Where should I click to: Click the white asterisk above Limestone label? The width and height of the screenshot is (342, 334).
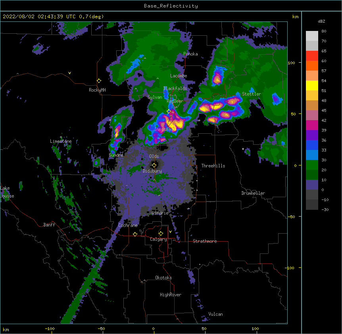61,137
